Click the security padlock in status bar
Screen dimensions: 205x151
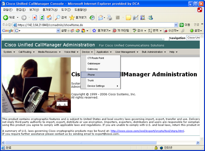pyautogui.click(x=156, y=148)
